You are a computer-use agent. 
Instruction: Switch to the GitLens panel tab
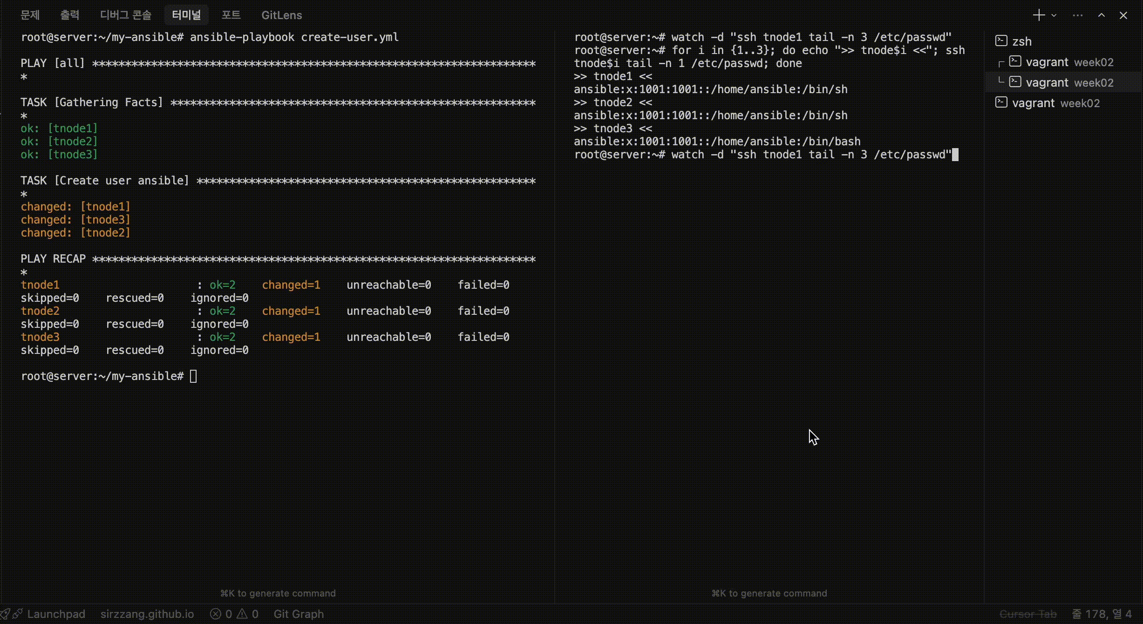coord(281,14)
